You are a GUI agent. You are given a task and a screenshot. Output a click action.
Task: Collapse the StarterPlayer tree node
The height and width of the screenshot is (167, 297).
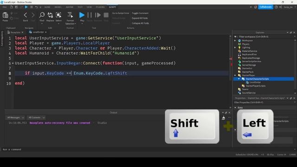[235, 75]
